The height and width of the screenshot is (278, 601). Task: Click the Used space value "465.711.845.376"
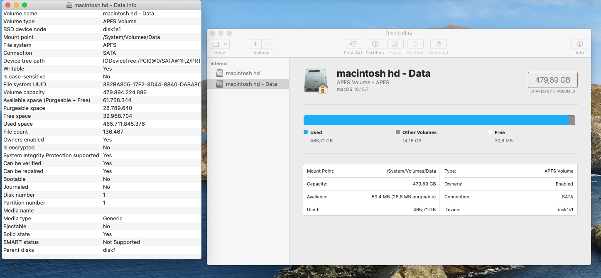coord(124,124)
